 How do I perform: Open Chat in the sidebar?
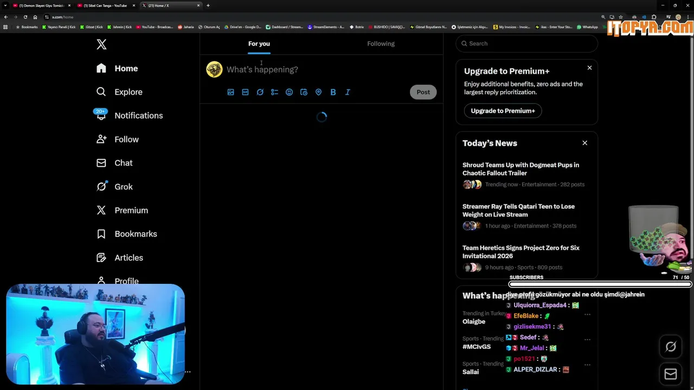[x=114, y=163]
